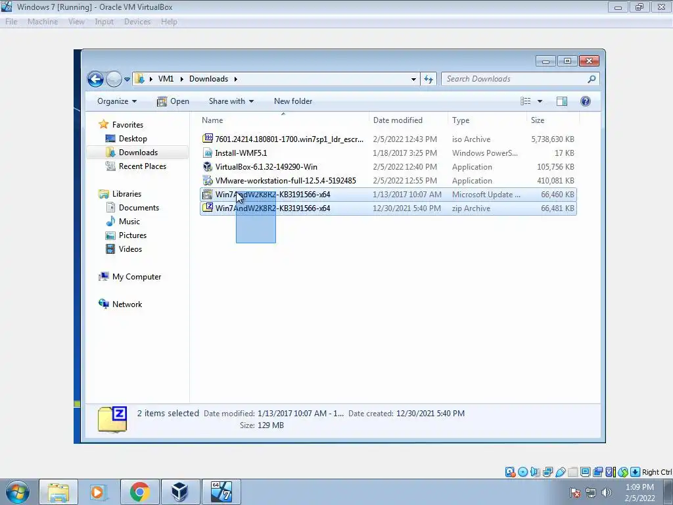Open the VirtualBox File menu
Viewport: 673px width, 505px height.
[x=11, y=22]
